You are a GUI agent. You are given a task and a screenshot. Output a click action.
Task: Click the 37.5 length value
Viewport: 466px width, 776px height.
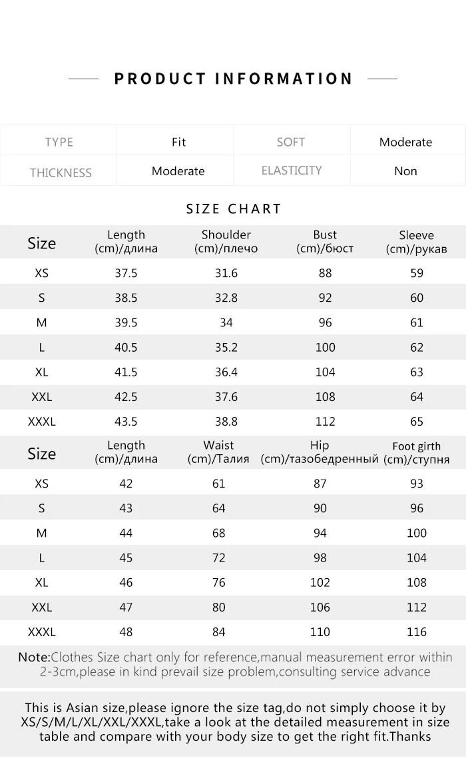click(126, 273)
